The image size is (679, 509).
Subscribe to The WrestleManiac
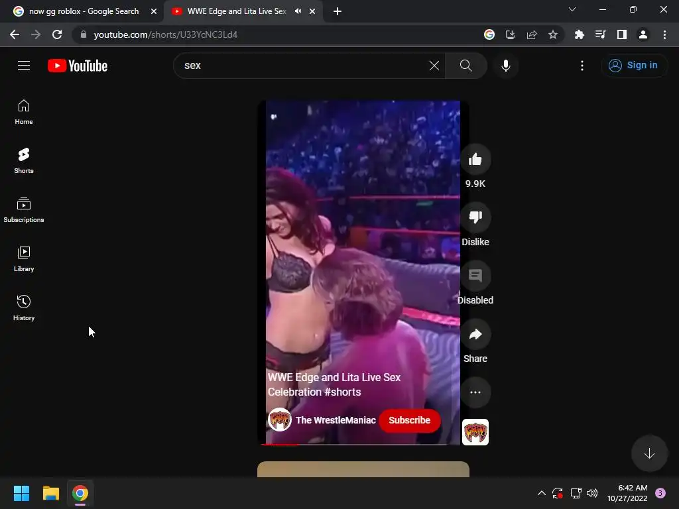pos(409,420)
